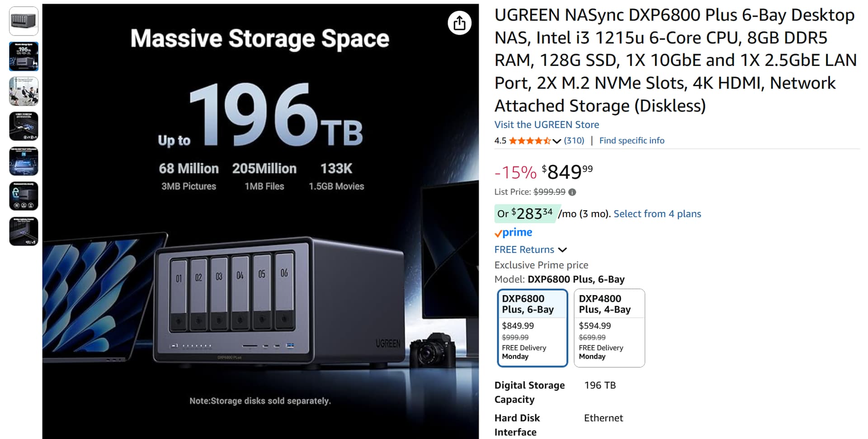Click the Find specific info link
Screen dimensions: 868x439
(632, 141)
